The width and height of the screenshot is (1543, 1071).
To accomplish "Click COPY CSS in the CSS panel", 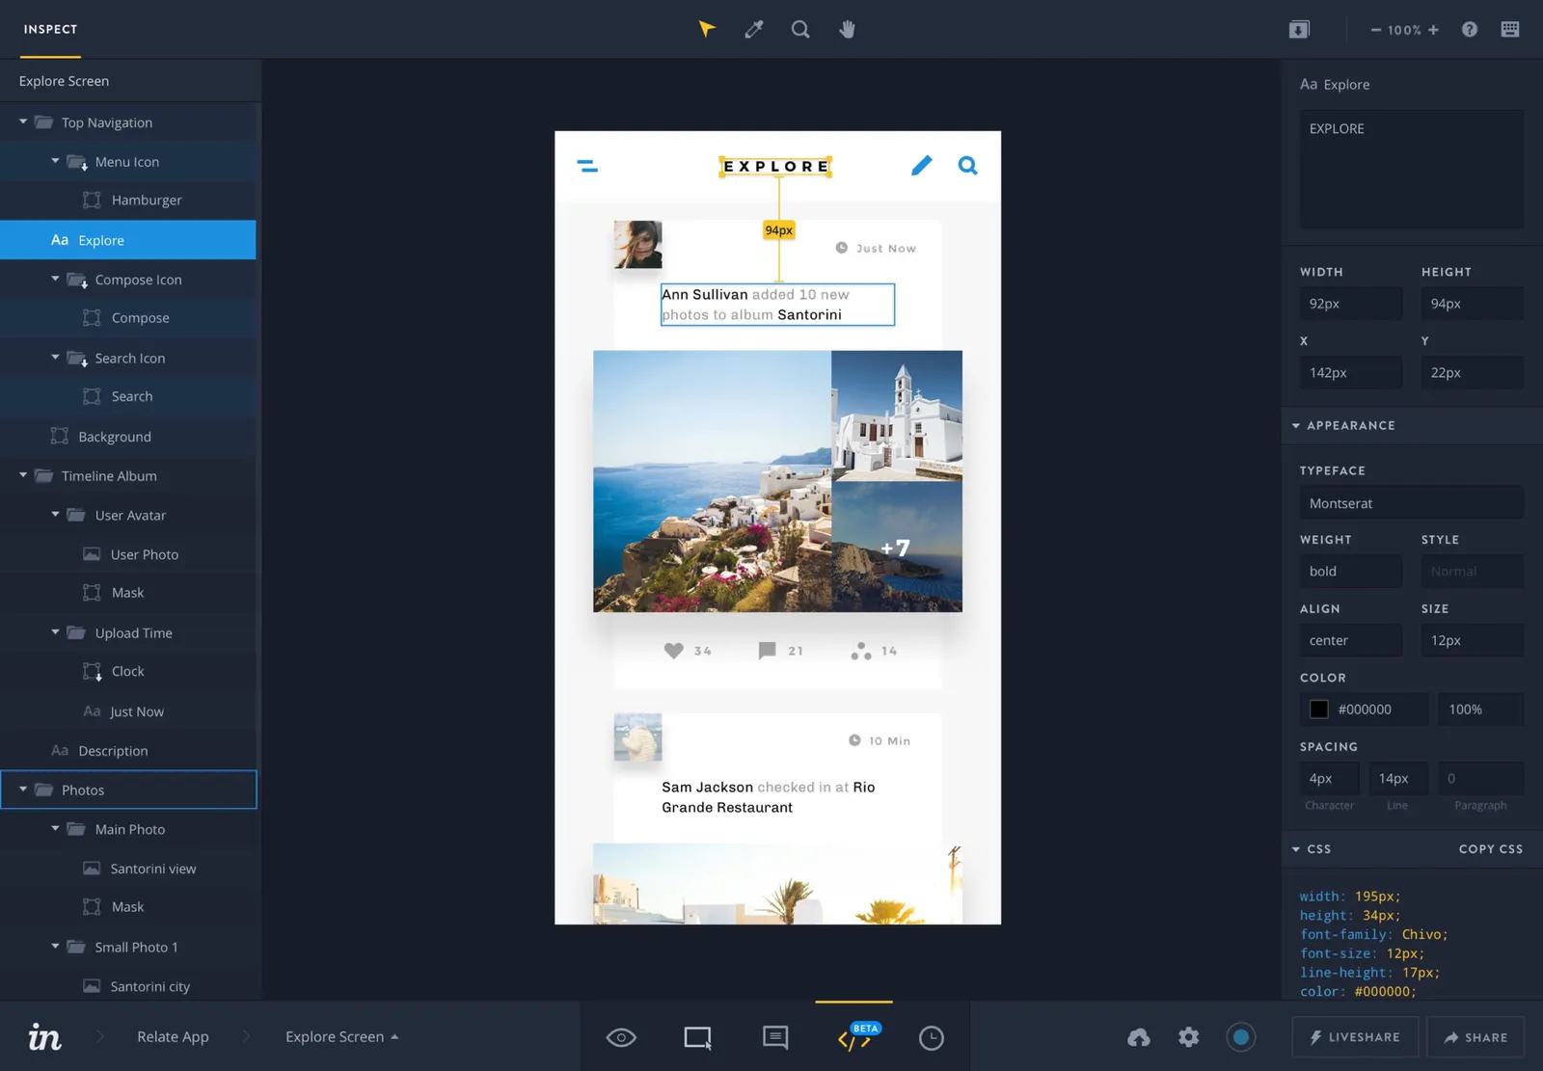I will [x=1490, y=849].
